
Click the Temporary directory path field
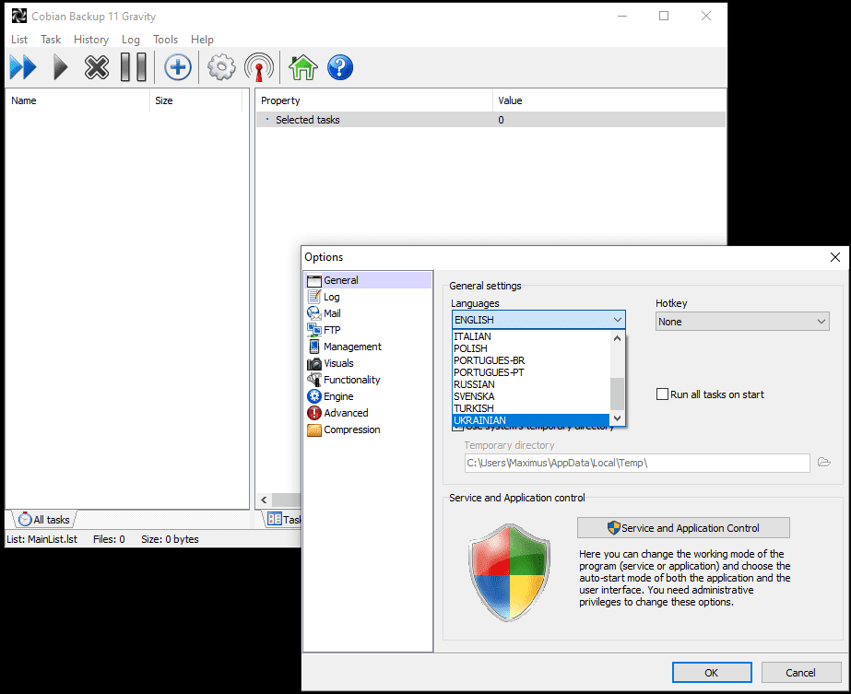point(637,463)
